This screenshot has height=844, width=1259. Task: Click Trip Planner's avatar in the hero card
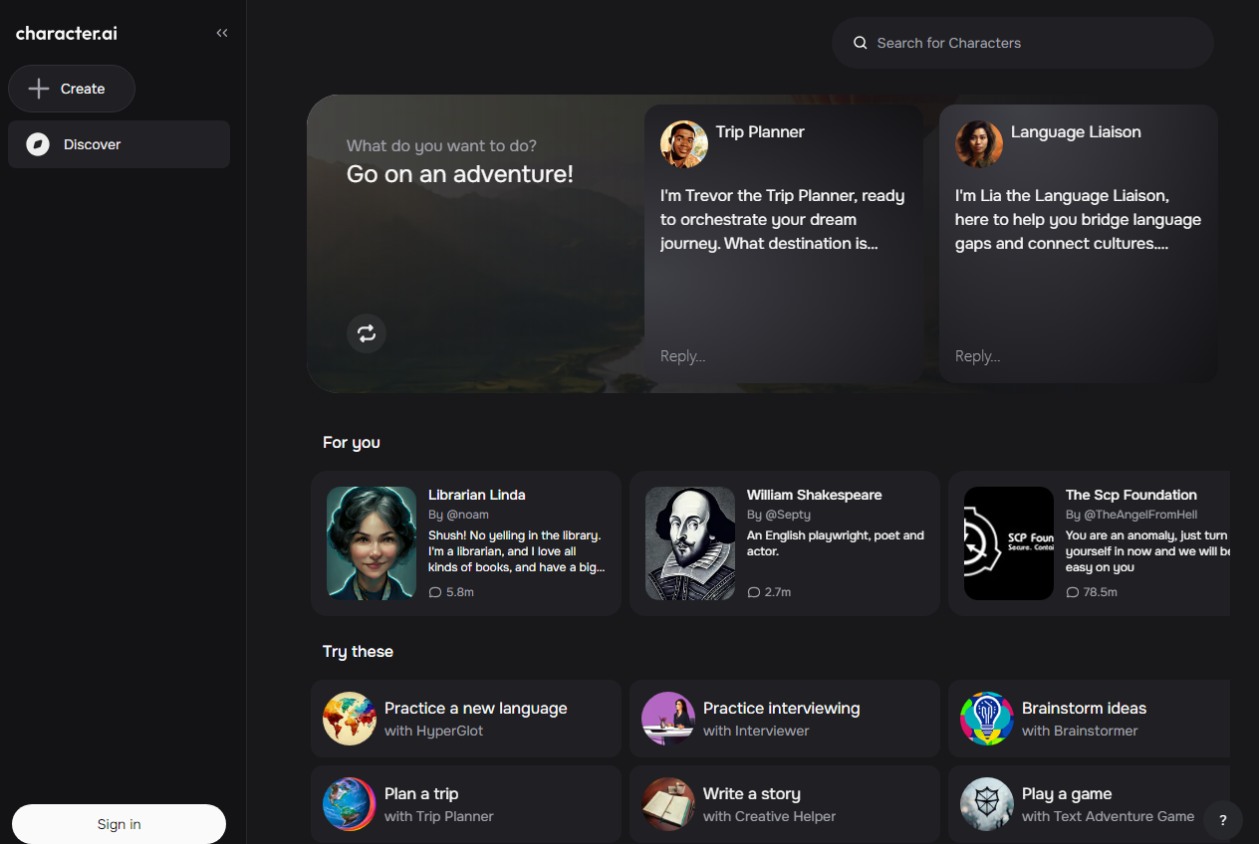pyautogui.click(x=684, y=144)
